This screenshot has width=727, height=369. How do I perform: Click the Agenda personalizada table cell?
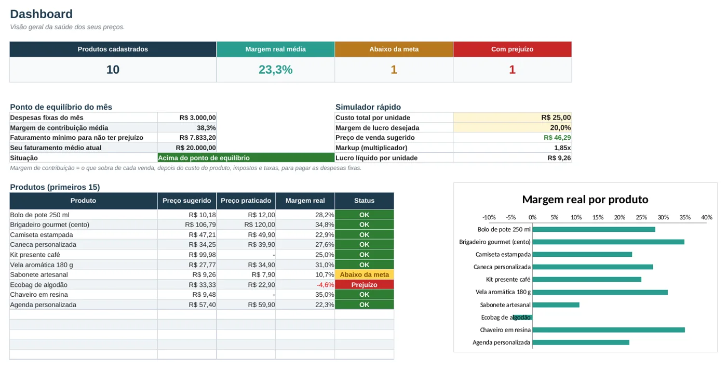(x=83, y=305)
